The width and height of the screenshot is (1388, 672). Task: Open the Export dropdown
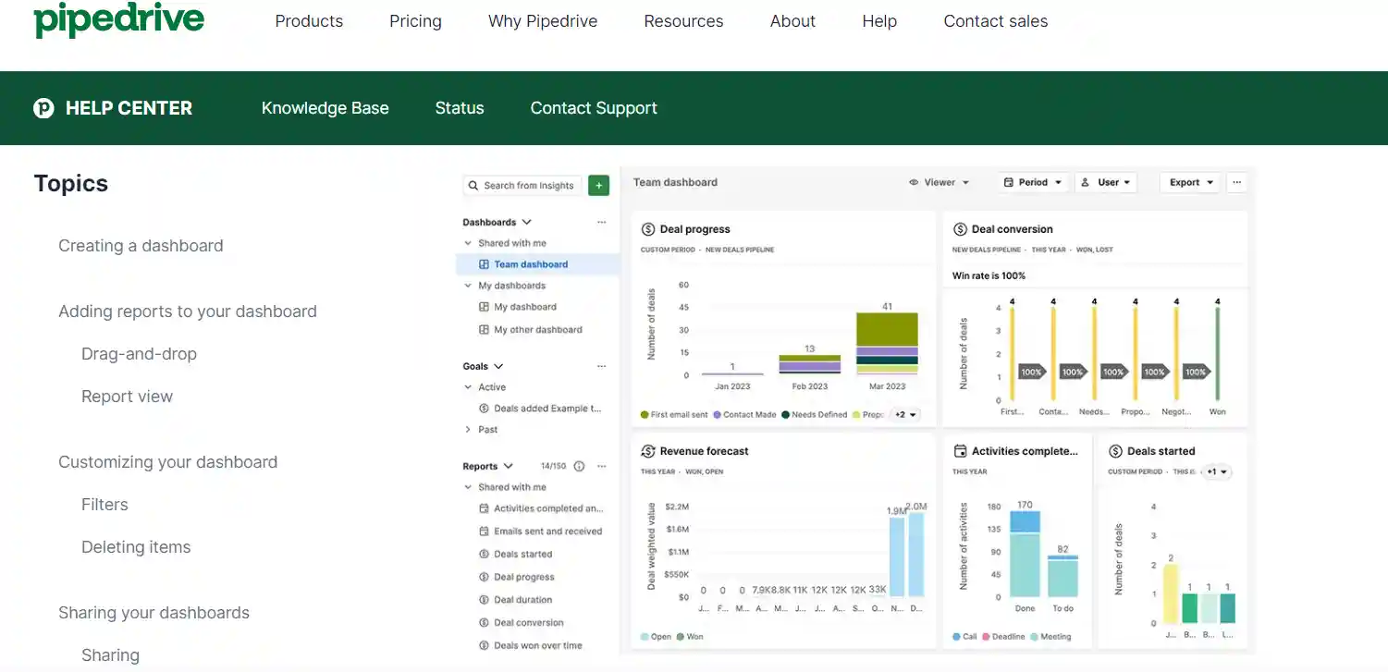coord(1190,183)
